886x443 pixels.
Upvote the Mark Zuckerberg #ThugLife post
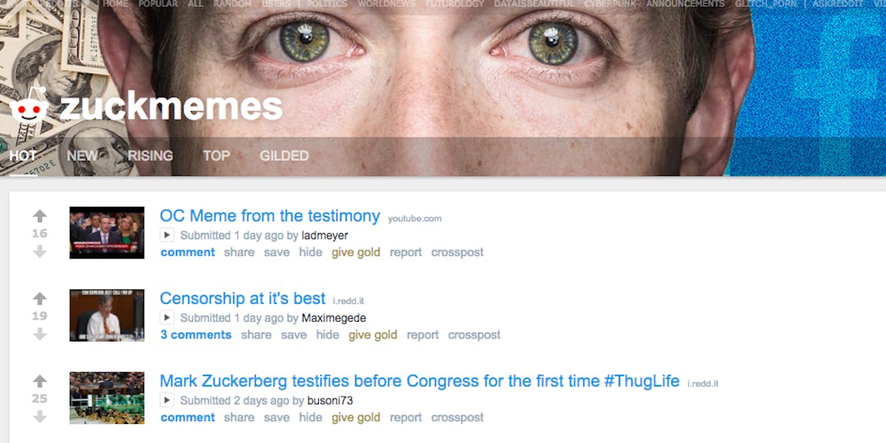[x=40, y=381]
